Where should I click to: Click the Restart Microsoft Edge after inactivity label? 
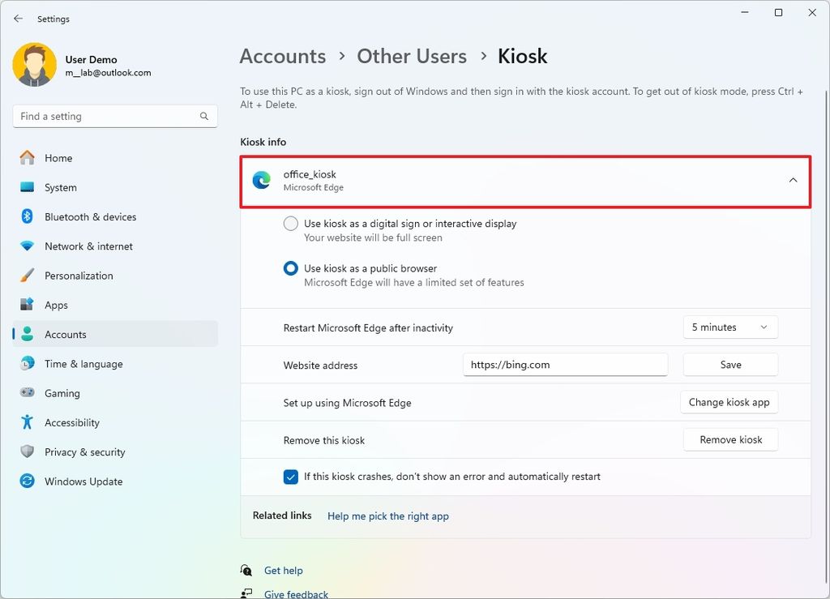click(368, 328)
